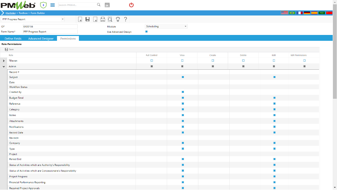Image resolution: width=337 pixels, height=190 pixels.
Task: Open the hamburger main menu
Action: [52, 5]
